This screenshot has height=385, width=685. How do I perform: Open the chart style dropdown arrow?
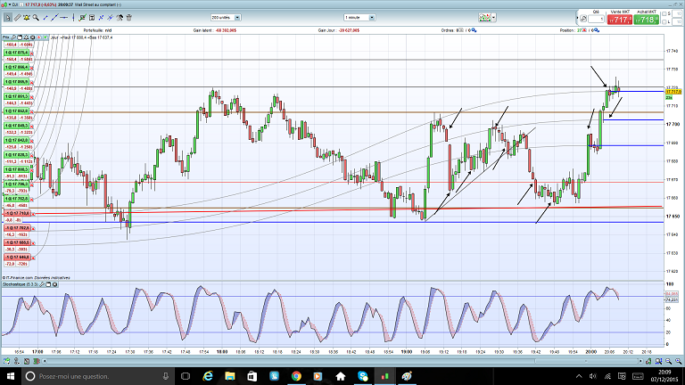[x=493, y=18]
